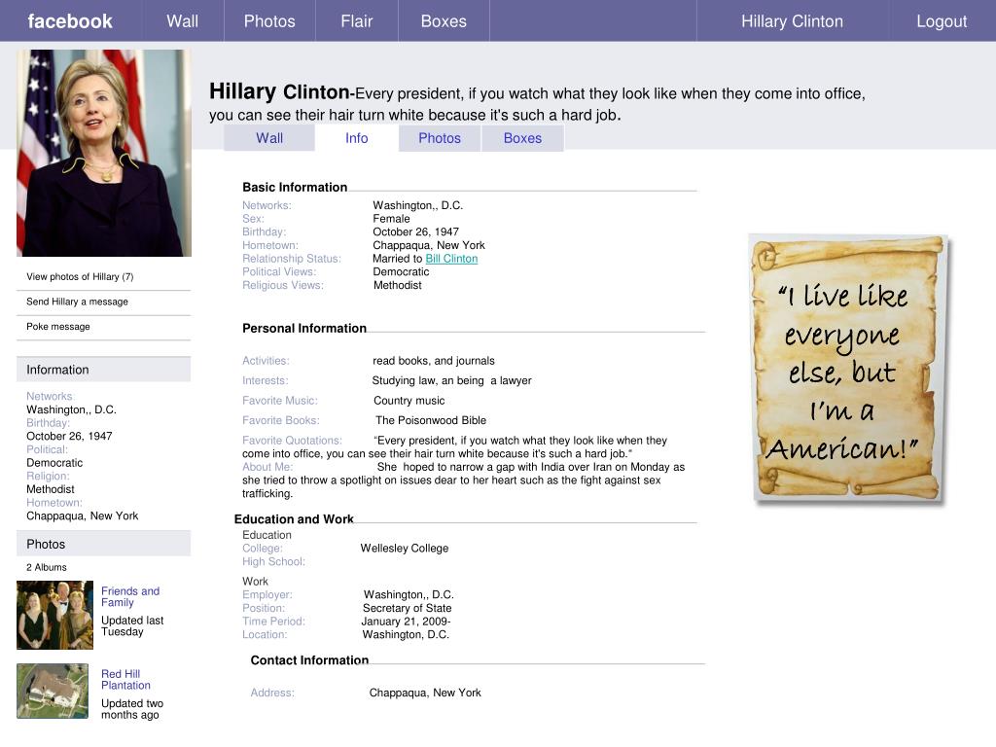Click 'October 26, 1947' in Basic Information
996x747 pixels.
click(415, 231)
